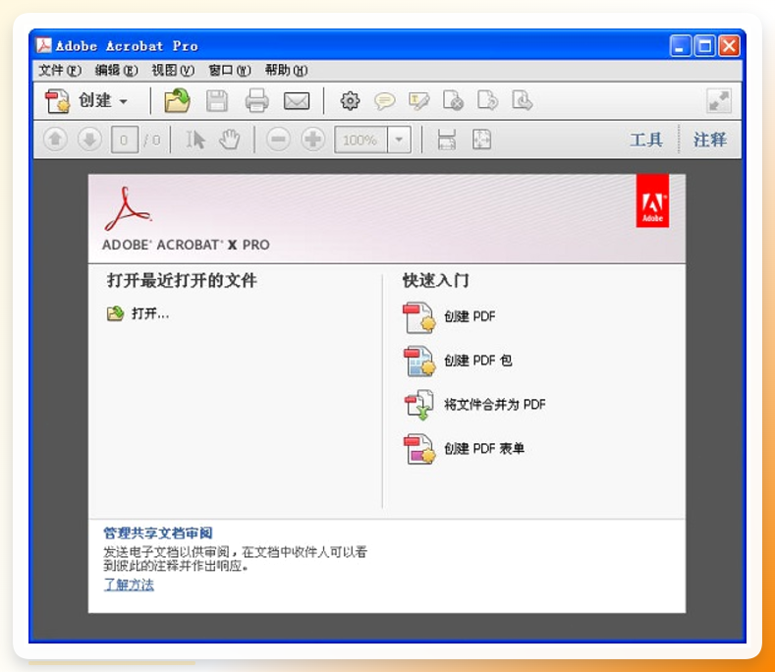Click the fit one full page icon

[x=481, y=140]
